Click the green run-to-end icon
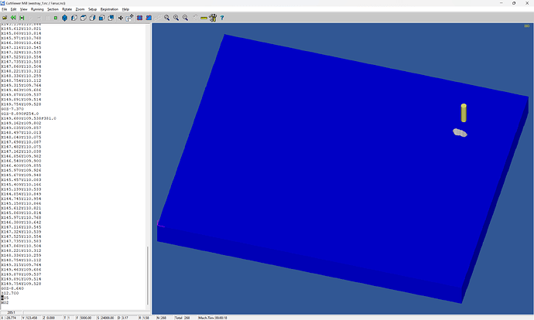534x320 pixels. 22,18
